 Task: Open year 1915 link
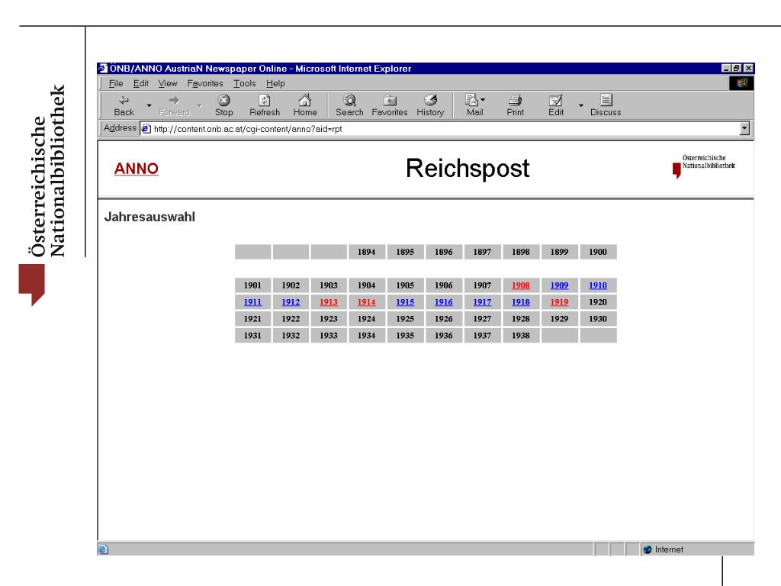coord(405,302)
